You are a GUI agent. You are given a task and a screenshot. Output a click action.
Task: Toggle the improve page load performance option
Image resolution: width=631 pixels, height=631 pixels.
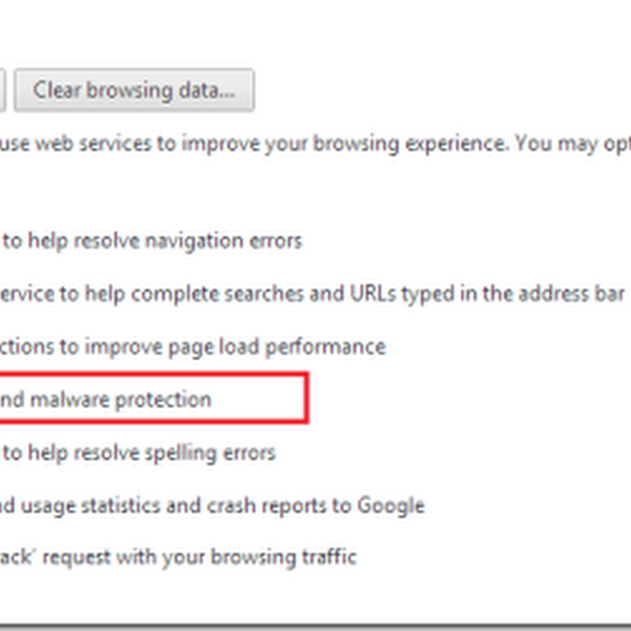192,347
